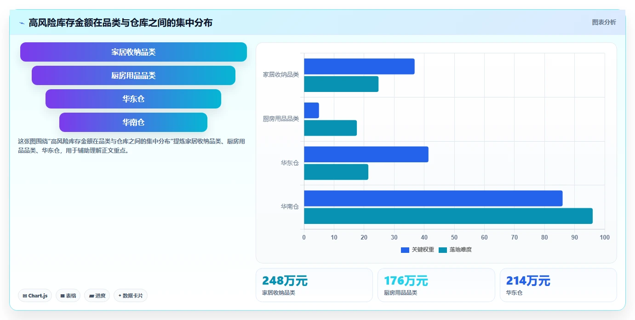Click the 数据卡片 tag chip

coord(131,296)
